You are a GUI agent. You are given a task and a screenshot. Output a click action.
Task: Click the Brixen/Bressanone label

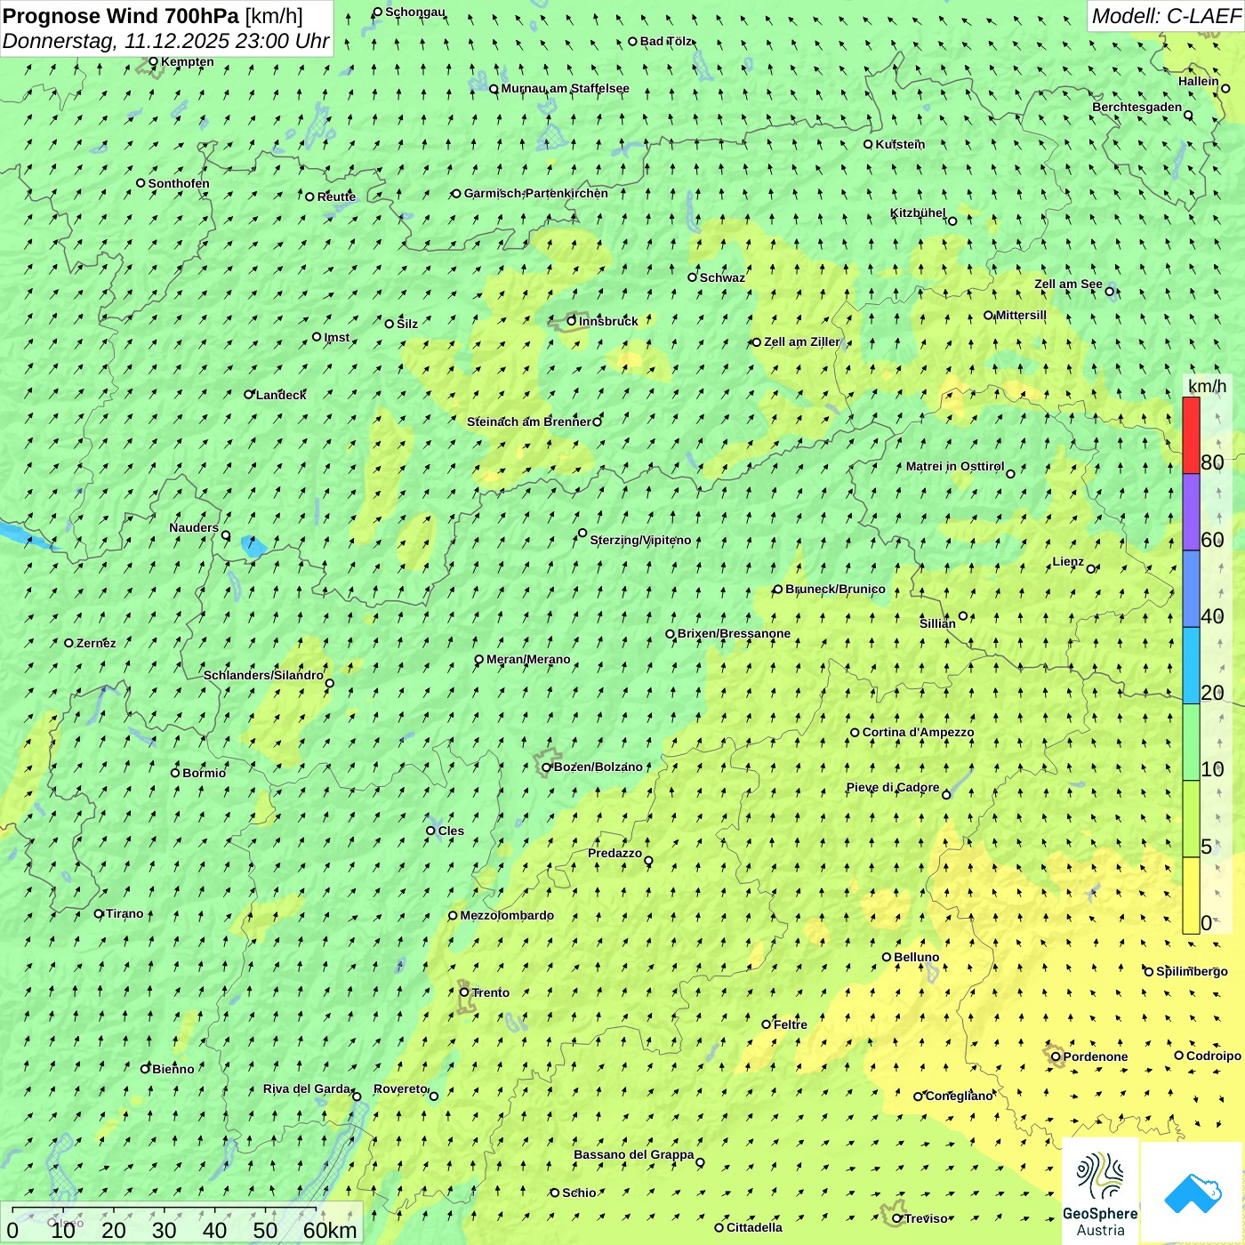[x=734, y=633]
